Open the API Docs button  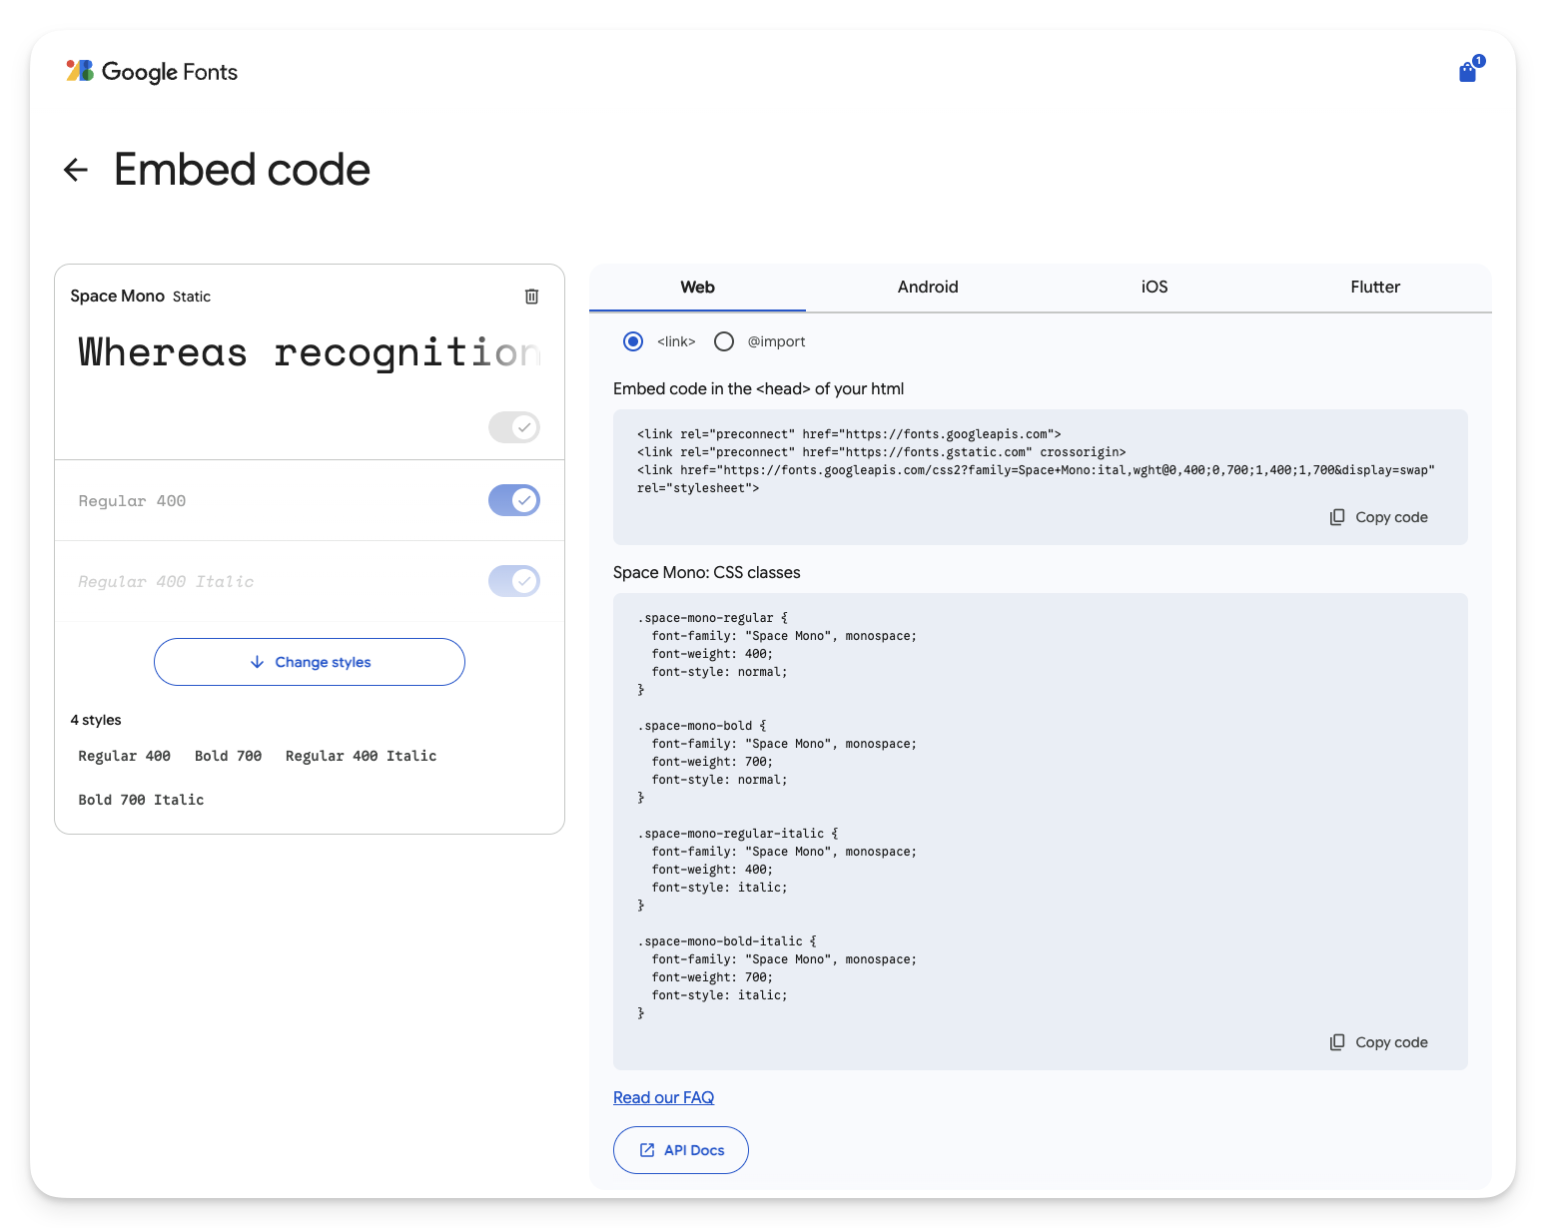(681, 1150)
